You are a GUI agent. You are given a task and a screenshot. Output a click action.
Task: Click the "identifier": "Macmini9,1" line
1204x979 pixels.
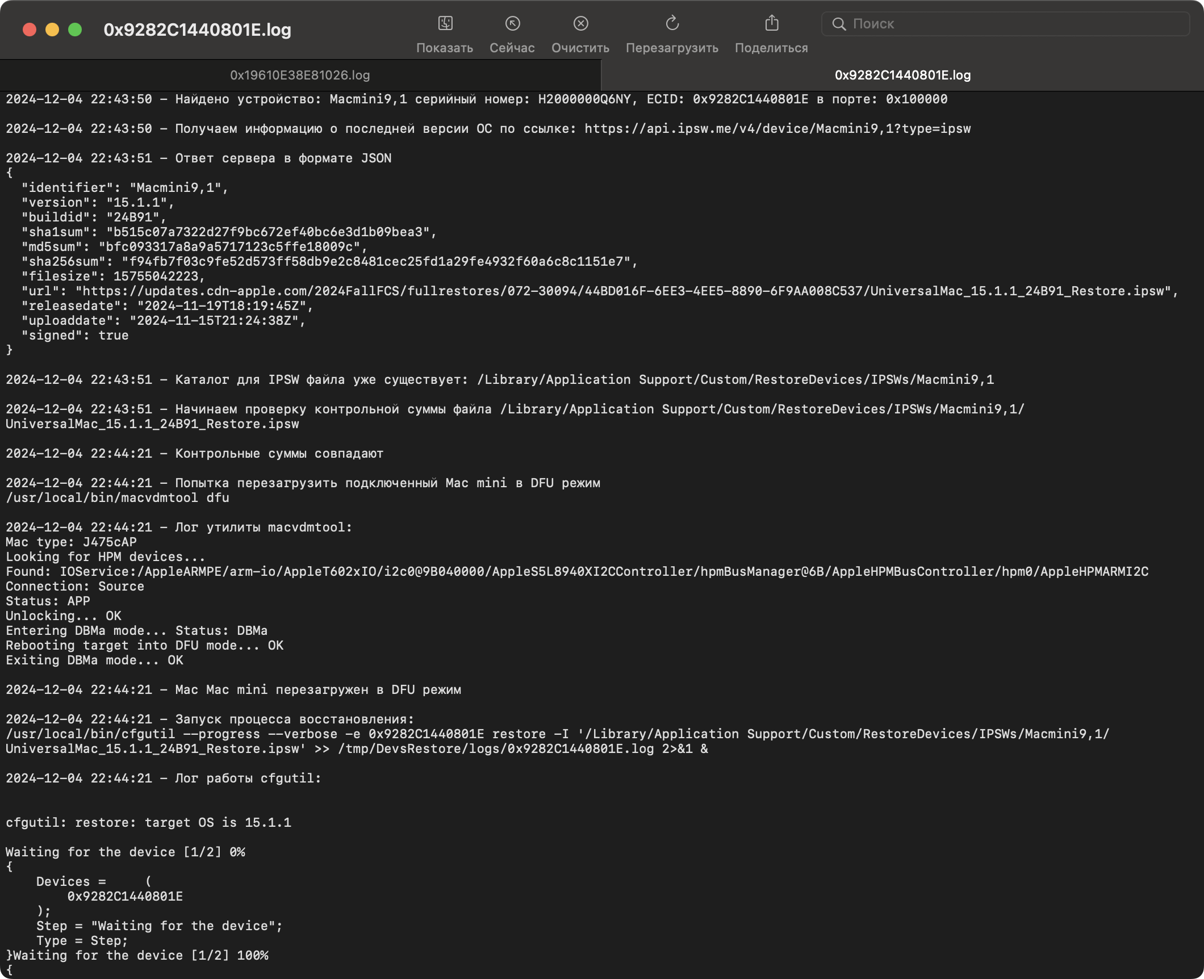pyautogui.click(x=124, y=188)
